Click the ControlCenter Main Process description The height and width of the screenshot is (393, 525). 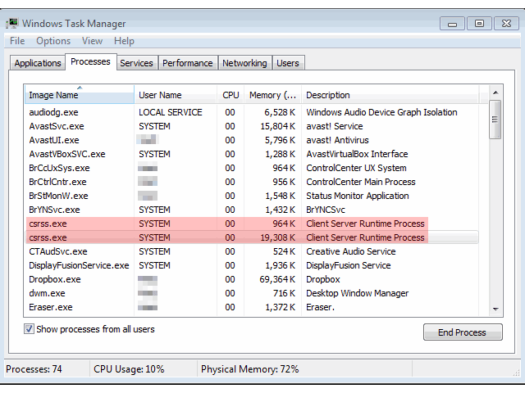click(x=361, y=182)
